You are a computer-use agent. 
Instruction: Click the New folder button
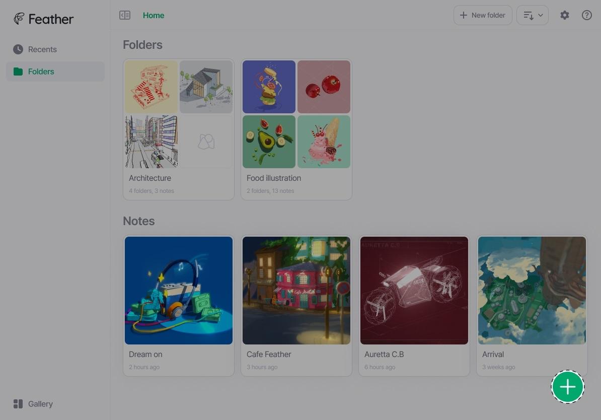click(x=483, y=16)
